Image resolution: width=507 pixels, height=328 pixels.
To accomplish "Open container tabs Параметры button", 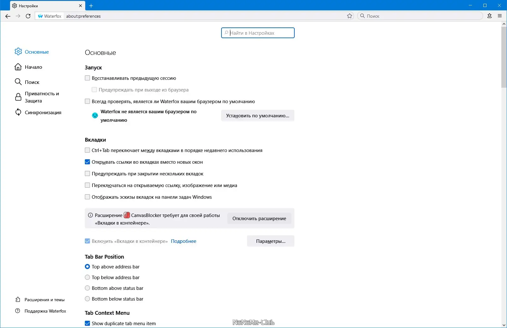I will point(271,241).
